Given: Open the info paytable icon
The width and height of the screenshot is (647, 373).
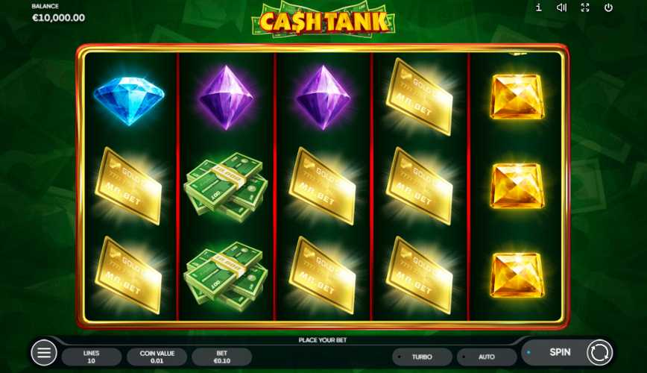Looking at the screenshot, I should tap(538, 7).
